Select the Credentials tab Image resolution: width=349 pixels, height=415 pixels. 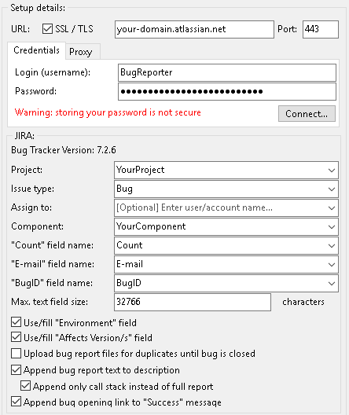[36, 50]
